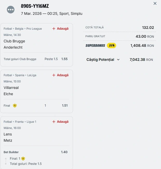
Task: Click the plus icon on Club Brugge card
Action: pos(54,29)
